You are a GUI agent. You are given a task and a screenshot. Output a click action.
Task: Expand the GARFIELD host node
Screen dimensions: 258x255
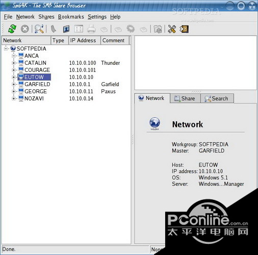pos(14,84)
